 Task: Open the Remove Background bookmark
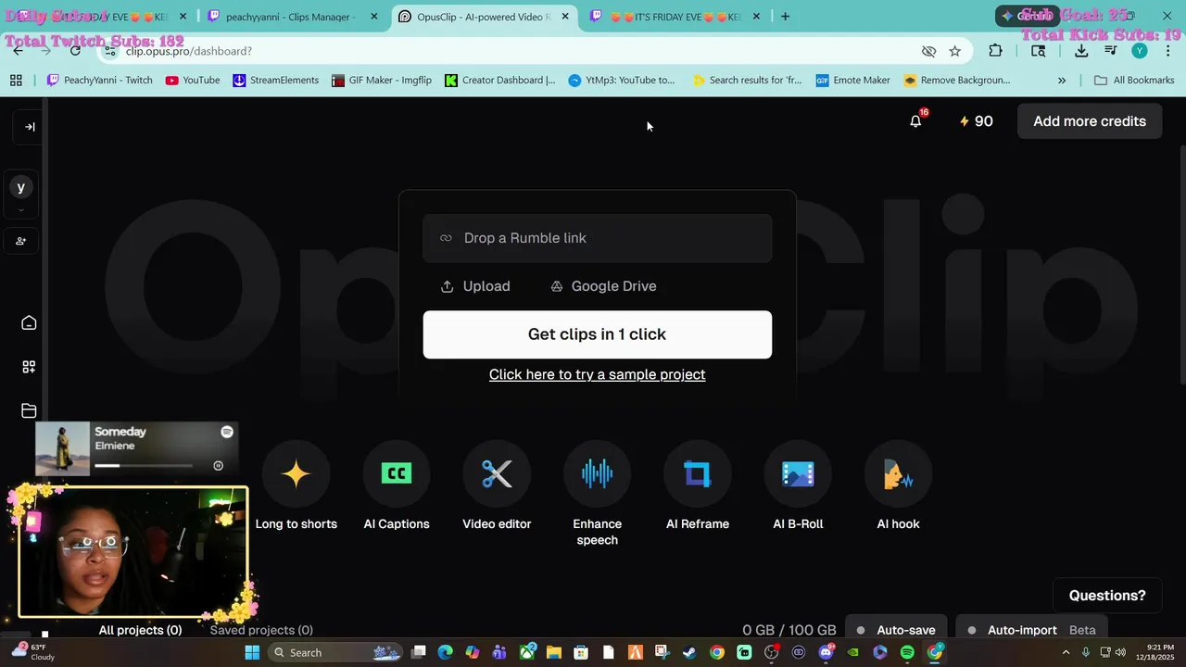point(957,81)
